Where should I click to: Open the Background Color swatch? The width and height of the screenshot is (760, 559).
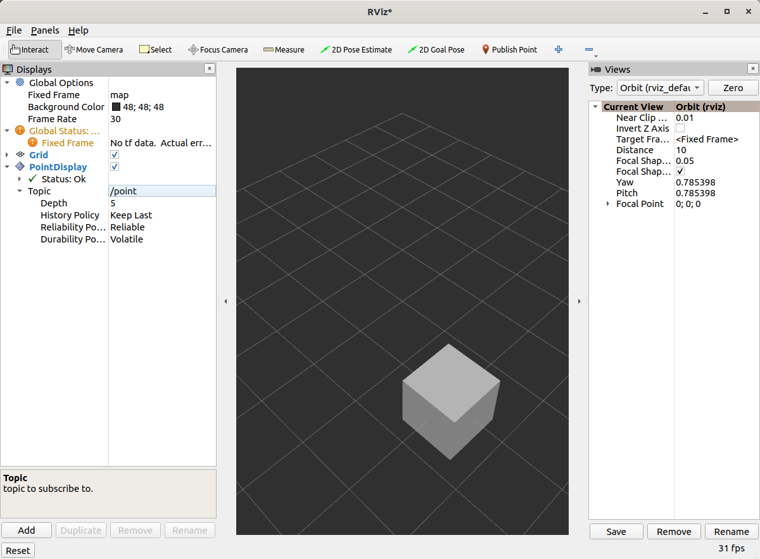(115, 106)
